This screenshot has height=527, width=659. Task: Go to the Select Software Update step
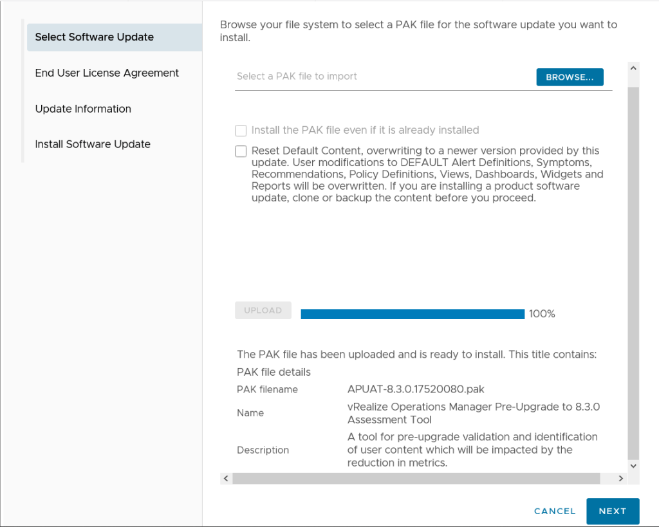tap(95, 37)
